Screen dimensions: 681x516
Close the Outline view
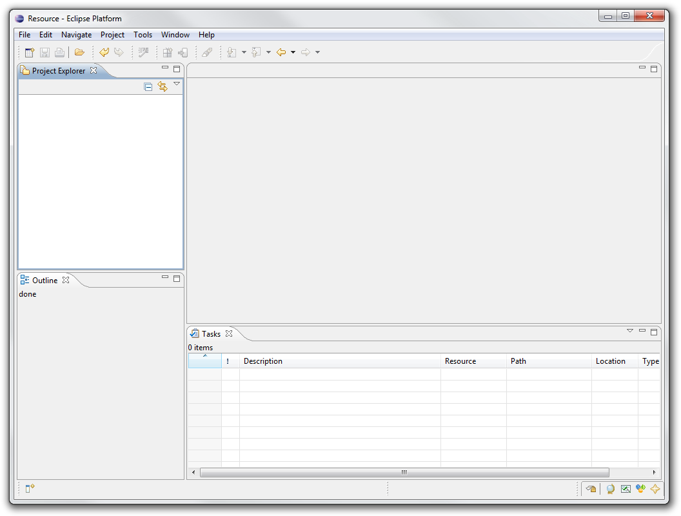(x=66, y=280)
